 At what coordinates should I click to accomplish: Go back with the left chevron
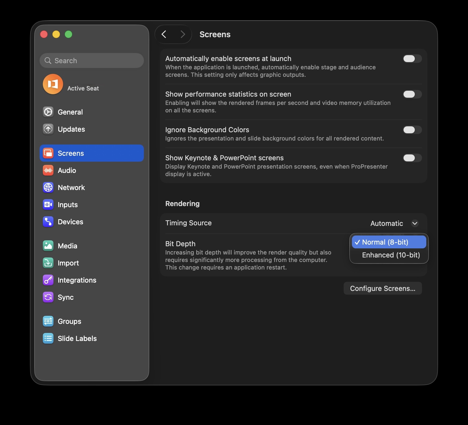click(164, 34)
